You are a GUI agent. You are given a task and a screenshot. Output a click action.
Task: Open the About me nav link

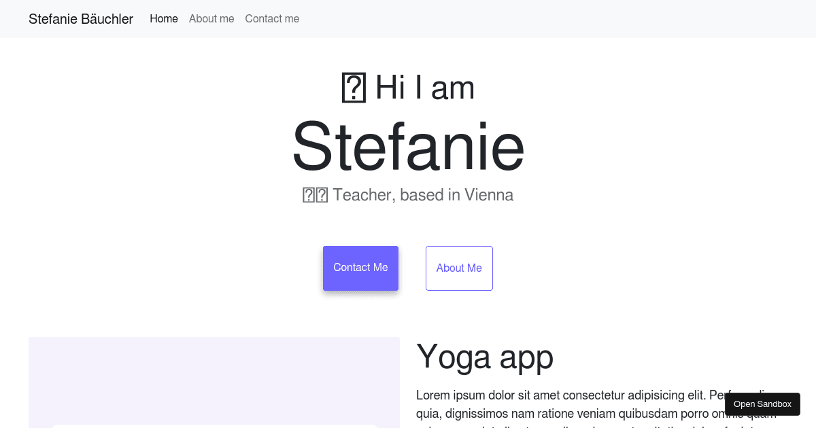[211, 19]
